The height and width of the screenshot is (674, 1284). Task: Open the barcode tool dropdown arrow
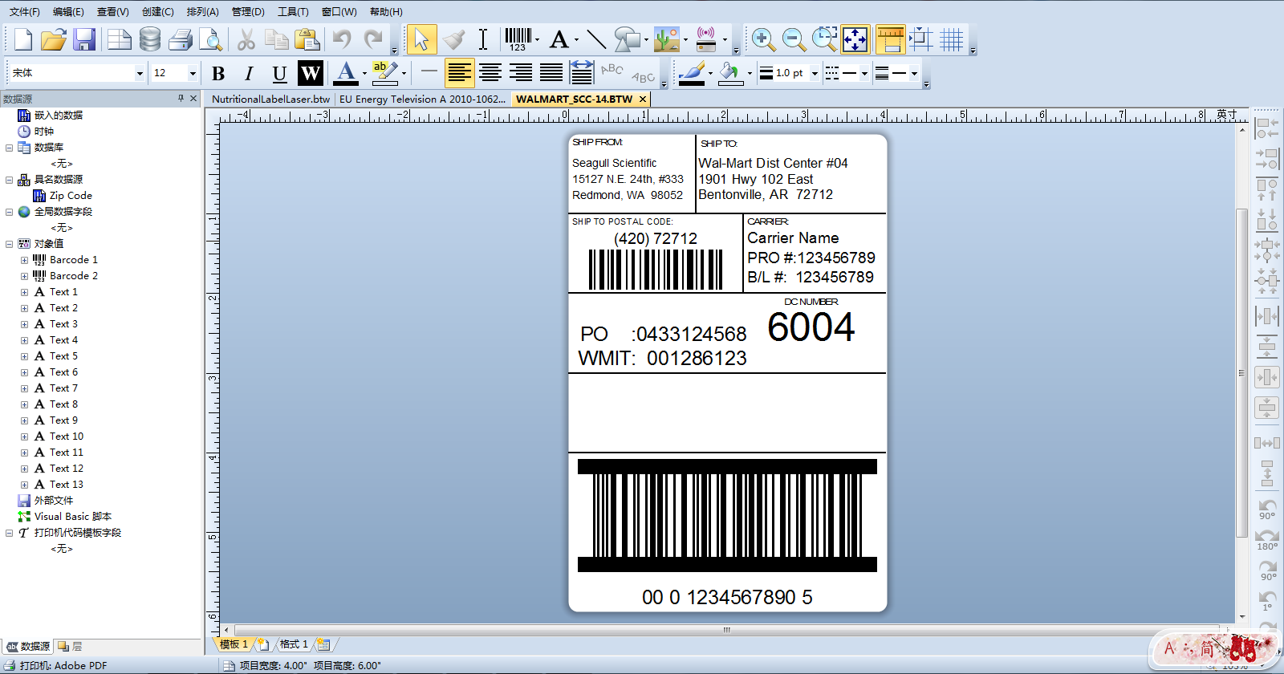tap(537, 39)
